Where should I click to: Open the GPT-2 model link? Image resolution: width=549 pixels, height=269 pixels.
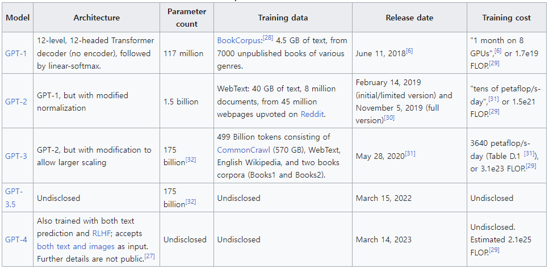[x=15, y=102]
